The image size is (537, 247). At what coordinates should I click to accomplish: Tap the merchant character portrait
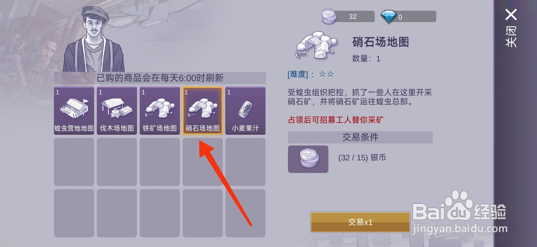94,39
